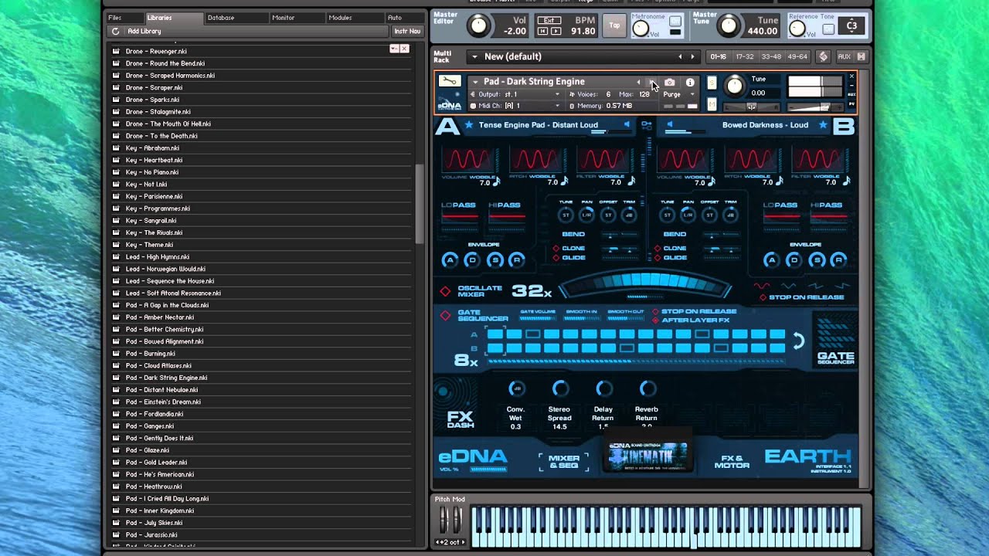Adjust the Stereo Spread knob
The image size is (989, 556).
point(560,388)
